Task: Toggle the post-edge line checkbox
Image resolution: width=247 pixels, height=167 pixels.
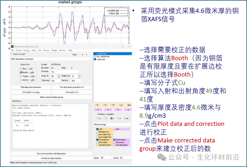Action: [x=97, y=137]
